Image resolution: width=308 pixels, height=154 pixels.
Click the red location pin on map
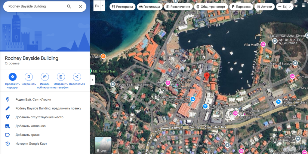click(207, 76)
